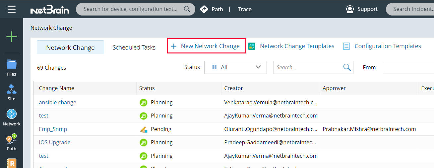Click the green plus icon in sidebar
This screenshot has height=168, width=434.
click(12, 37)
